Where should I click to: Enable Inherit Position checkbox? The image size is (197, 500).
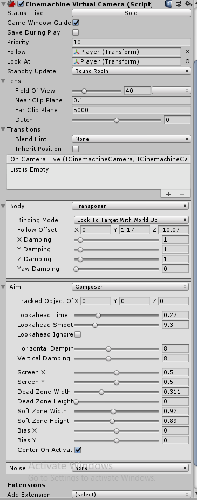click(x=76, y=148)
